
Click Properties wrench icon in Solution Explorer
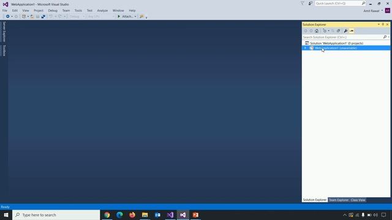[345, 31]
